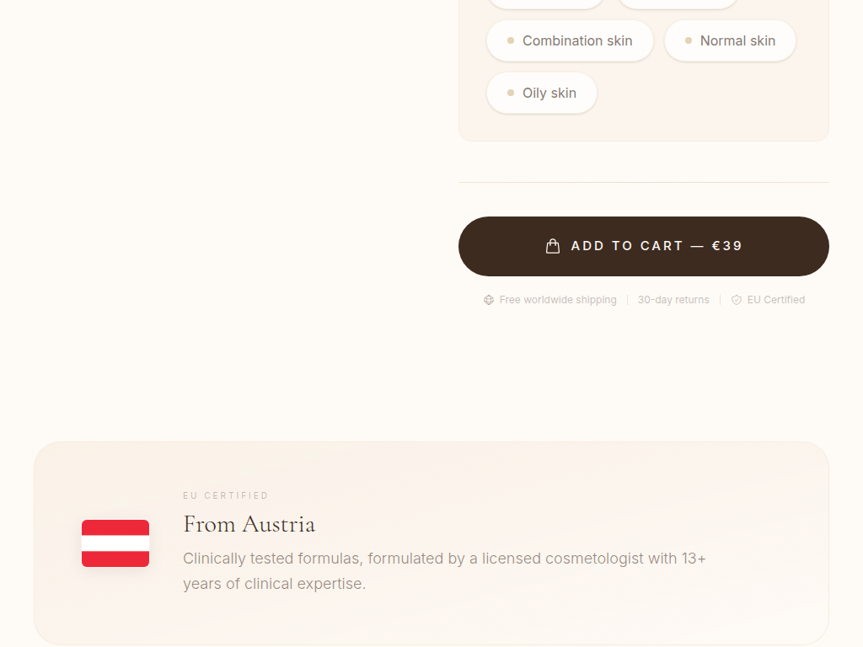This screenshot has height=647, width=863.
Task: Select the Combination skin tag
Action: tap(571, 40)
